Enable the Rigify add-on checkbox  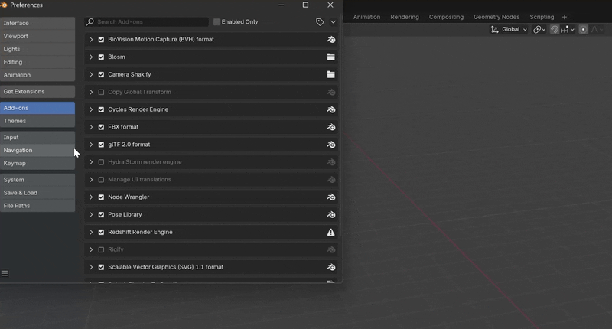point(101,249)
